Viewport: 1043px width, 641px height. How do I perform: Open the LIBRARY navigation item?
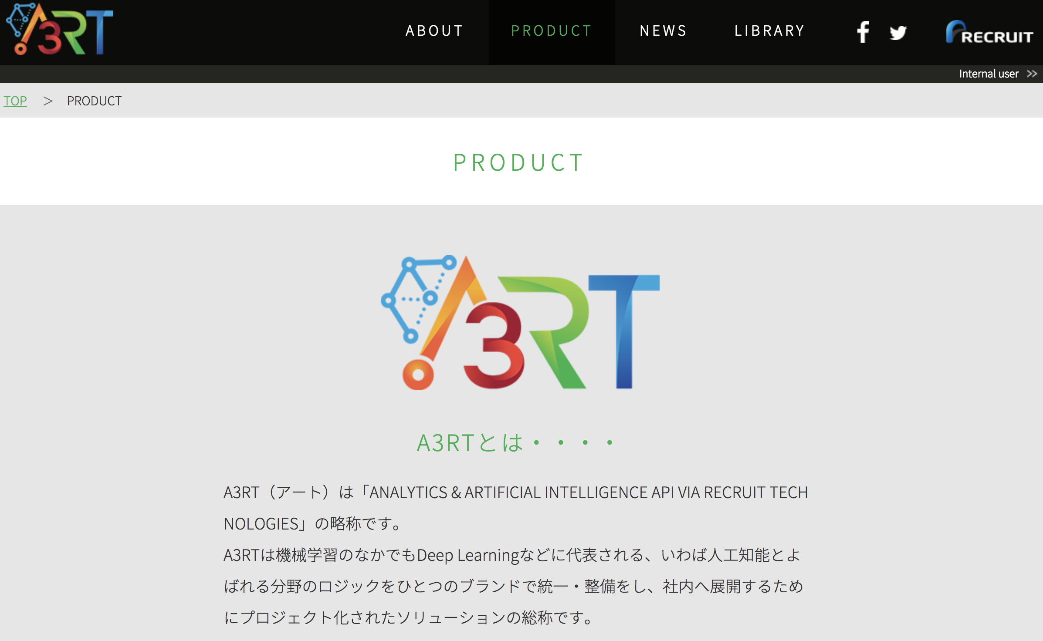click(x=769, y=31)
